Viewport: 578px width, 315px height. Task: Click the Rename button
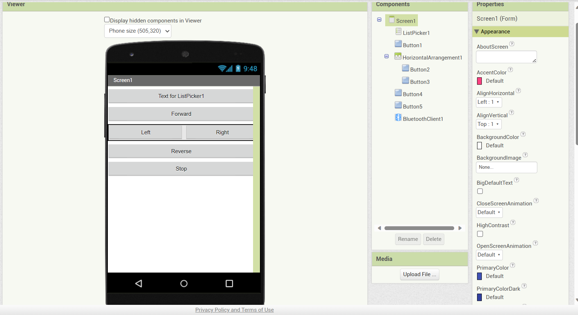pyautogui.click(x=408, y=239)
